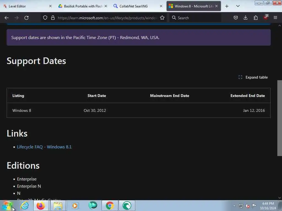Open the Firefox hamburger menu
The image size is (282, 211).
pyautogui.click(x=275, y=18)
